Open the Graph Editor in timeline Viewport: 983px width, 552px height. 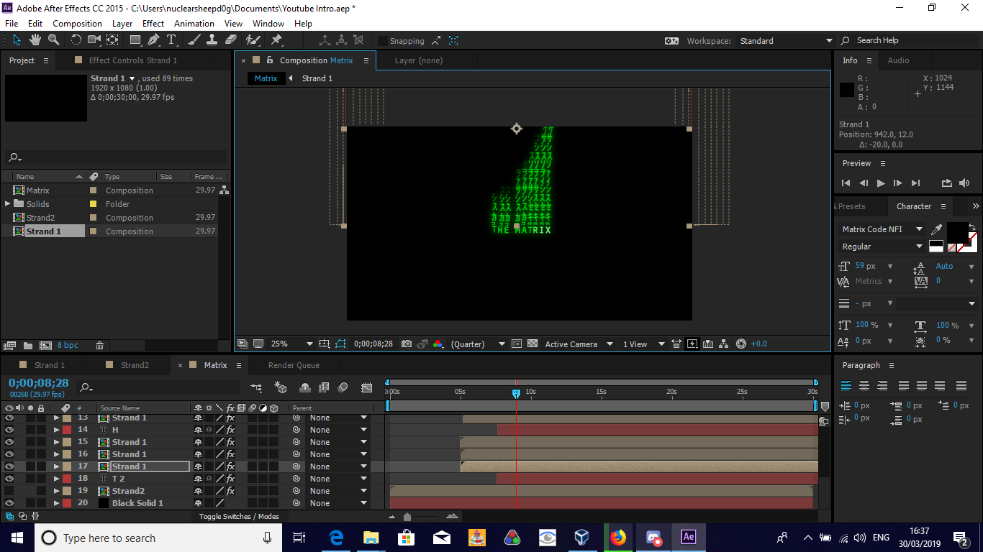[x=367, y=388]
